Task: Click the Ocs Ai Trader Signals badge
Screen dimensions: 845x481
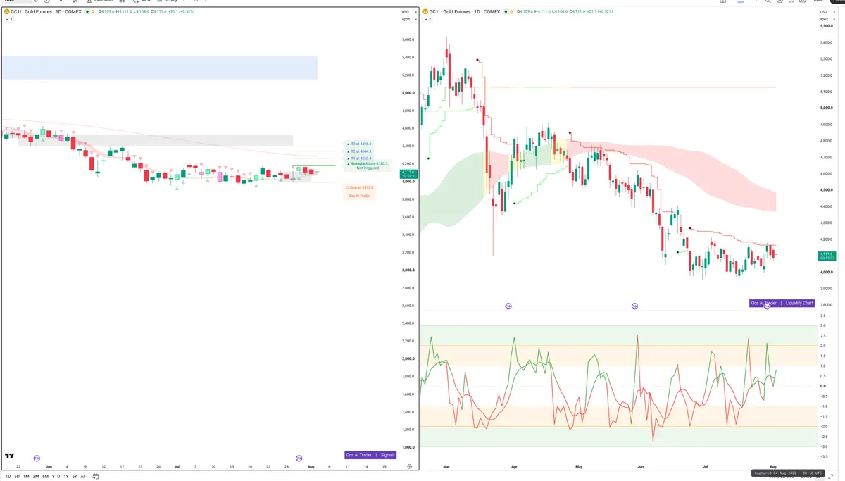Action: point(371,455)
